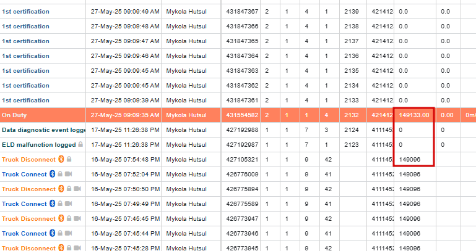Open Data diagnostic event logged entry
The image size is (476, 251).
pos(44,130)
